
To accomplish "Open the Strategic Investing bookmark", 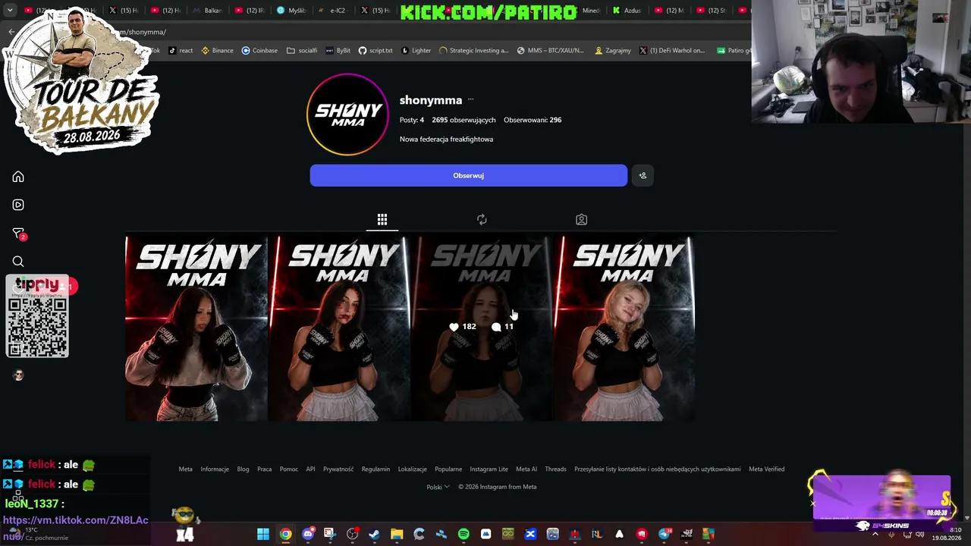I will [x=474, y=51].
